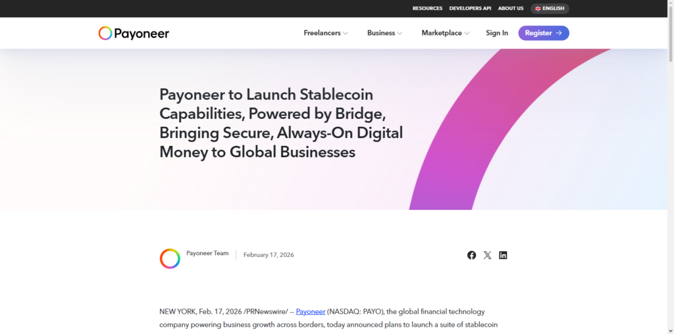The width and height of the screenshot is (674, 334).
Task: Share article on LinkedIn icon
Action: tap(503, 255)
